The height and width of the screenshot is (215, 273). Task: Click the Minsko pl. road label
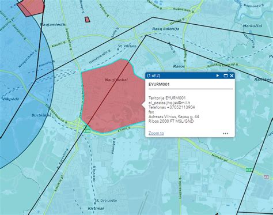[x=219, y=157]
